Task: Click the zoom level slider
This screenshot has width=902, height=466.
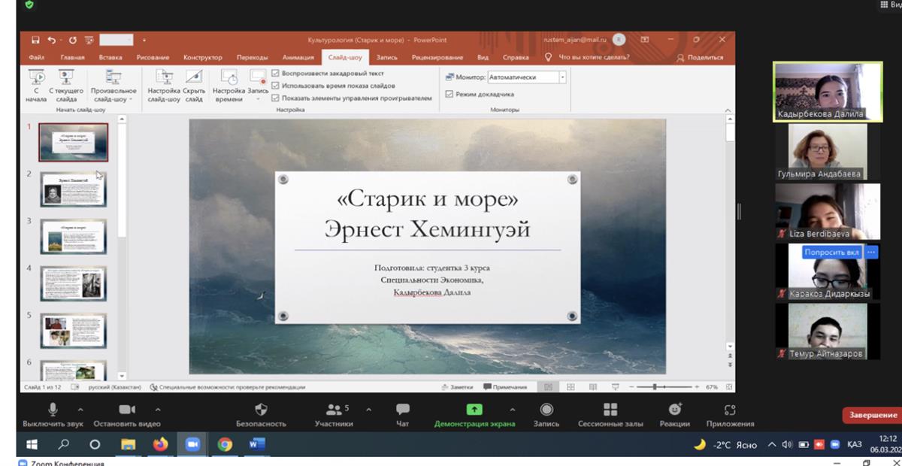Action: click(x=655, y=387)
